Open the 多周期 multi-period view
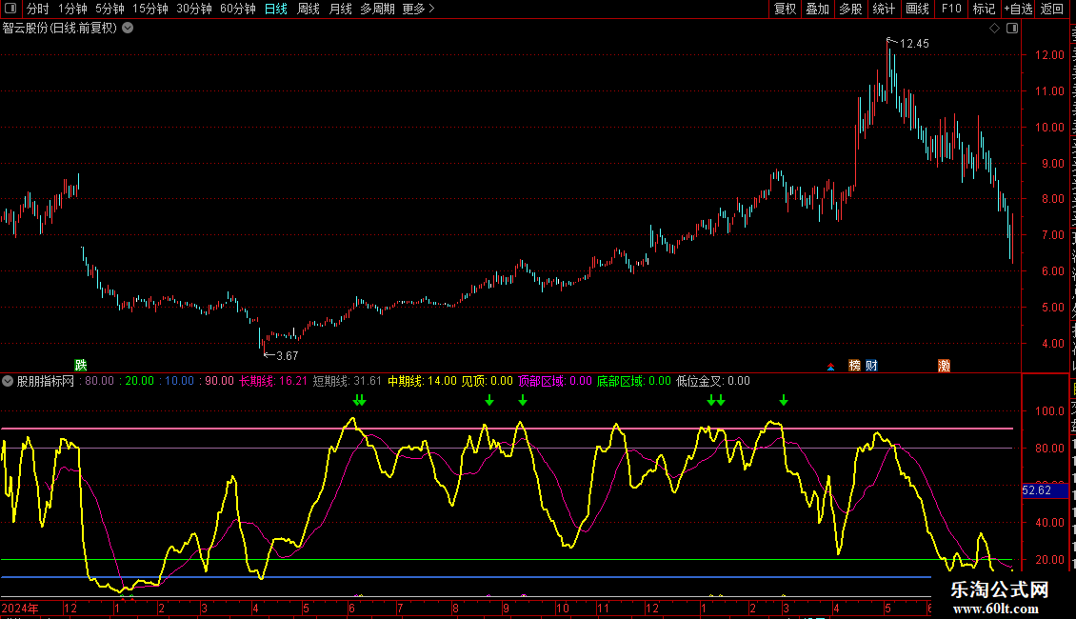 tap(377, 9)
